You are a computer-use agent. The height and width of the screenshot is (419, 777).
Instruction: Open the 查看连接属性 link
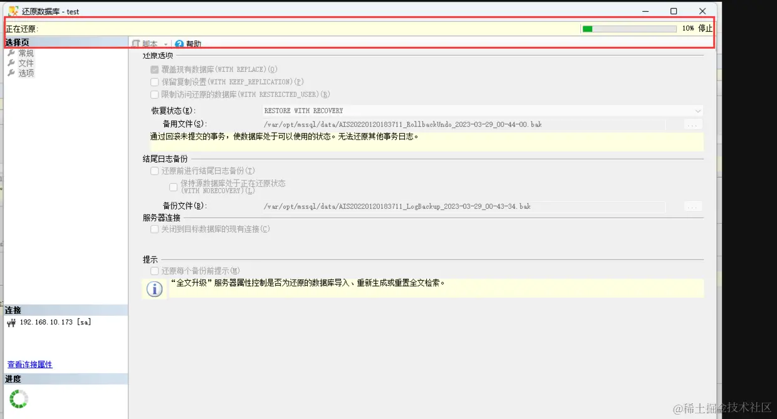point(30,365)
